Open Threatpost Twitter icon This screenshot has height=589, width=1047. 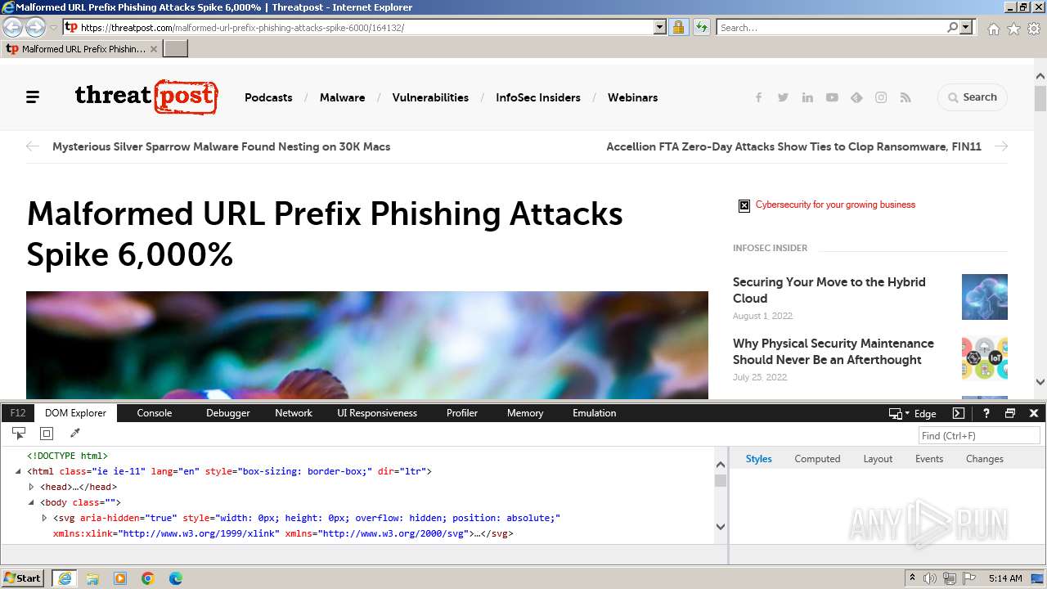pos(783,97)
